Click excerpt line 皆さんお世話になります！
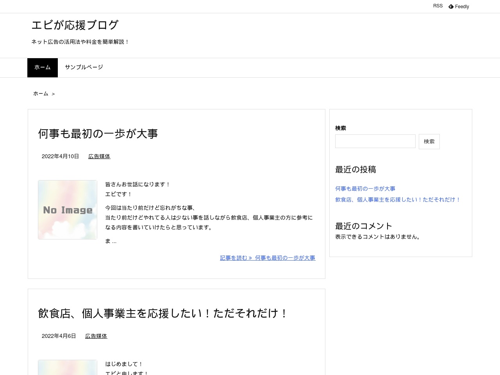500x375 pixels. tap(138, 184)
